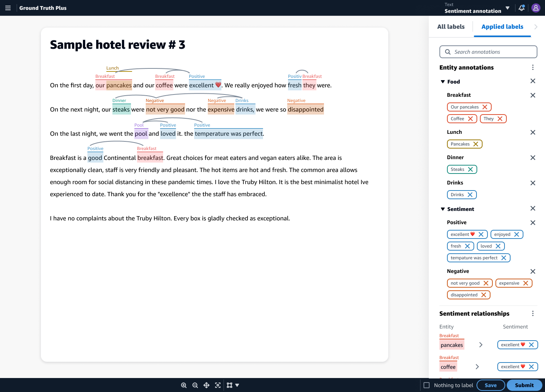Delete the 'They' chip under Breakfast
Screen dimensions: 545x392
pos(500,119)
